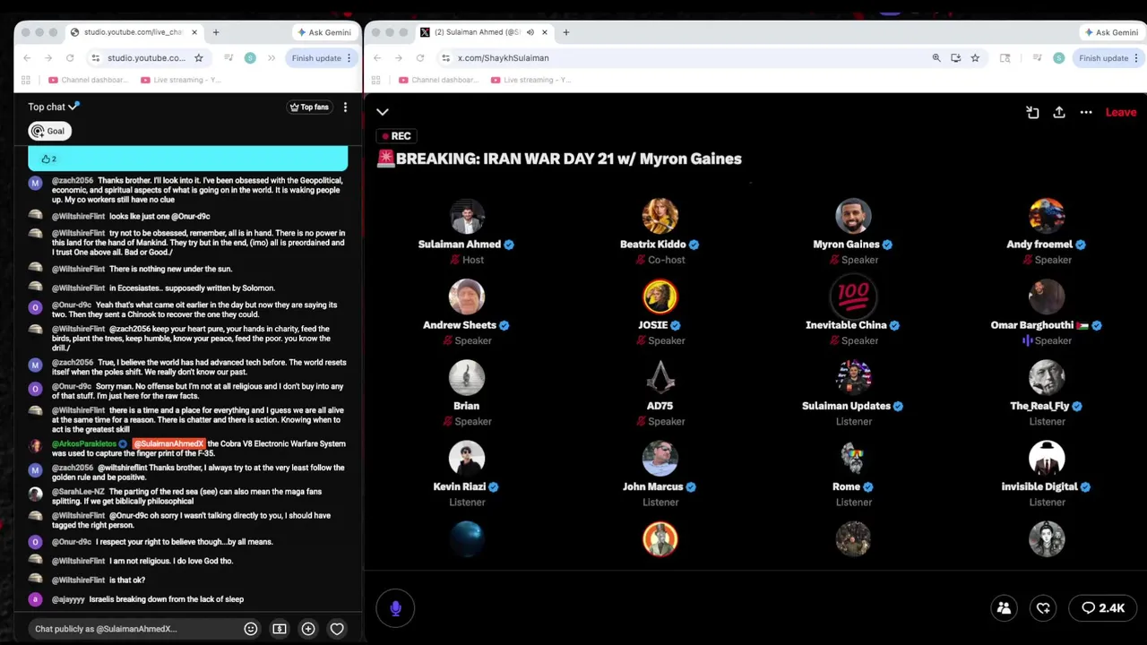
Task: Open the emoji picker in chat input
Action: coord(251,629)
